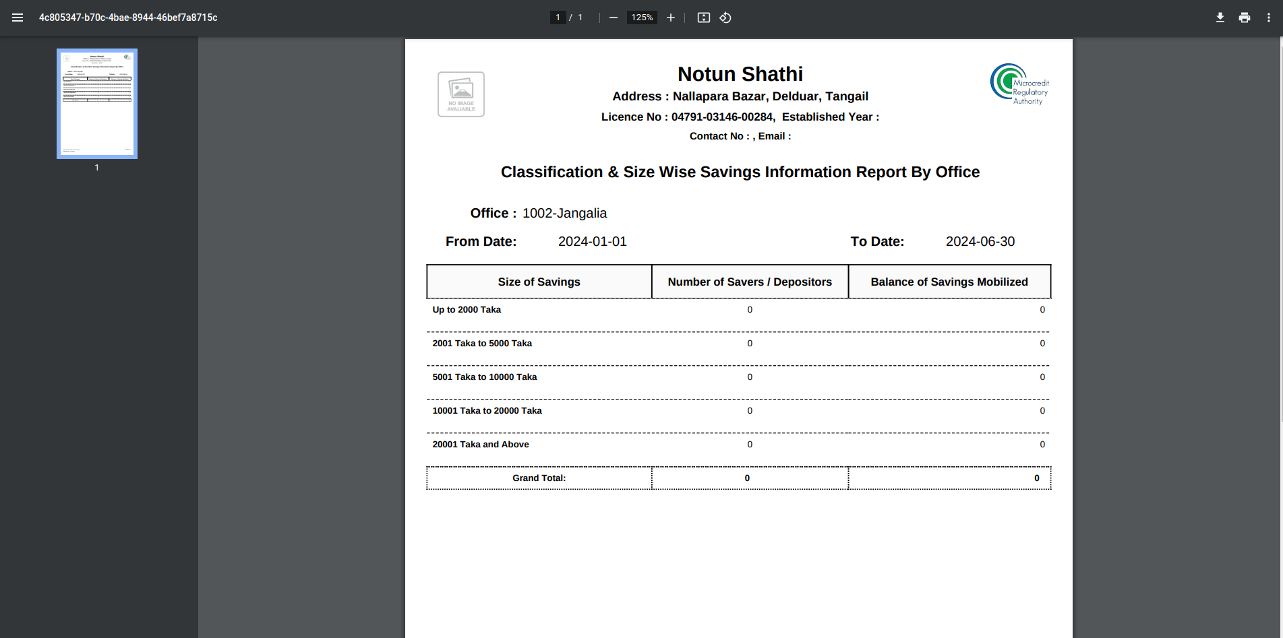Image resolution: width=1283 pixels, height=638 pixels.
Task: Toggle the sidebar menu icon
Action: tap(18, 18)
